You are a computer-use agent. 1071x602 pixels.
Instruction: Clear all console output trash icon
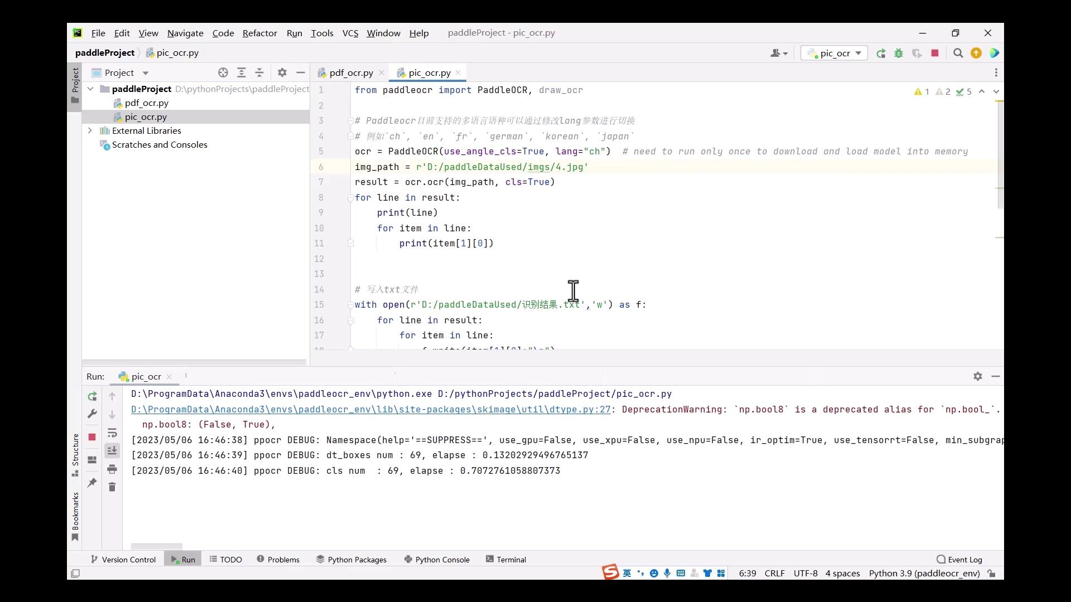click(112, 488)
